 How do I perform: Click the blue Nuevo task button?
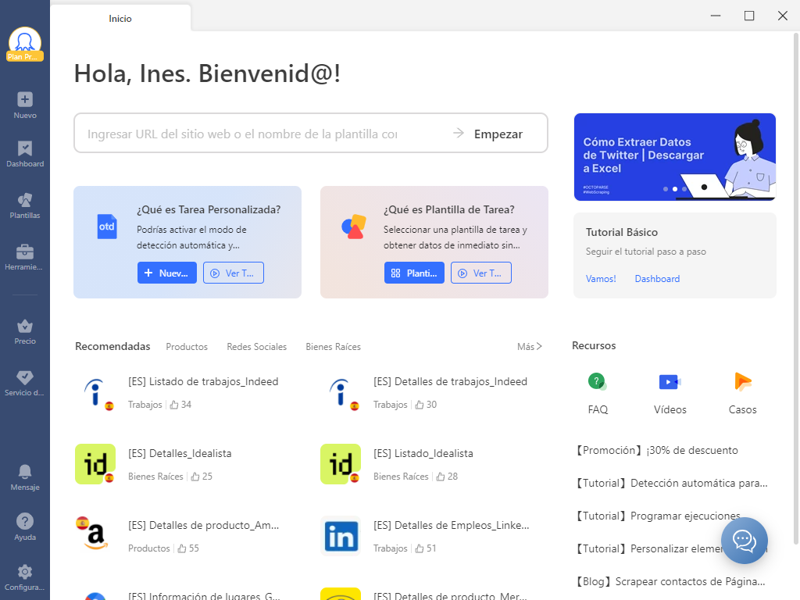click(x=167, y=273)
